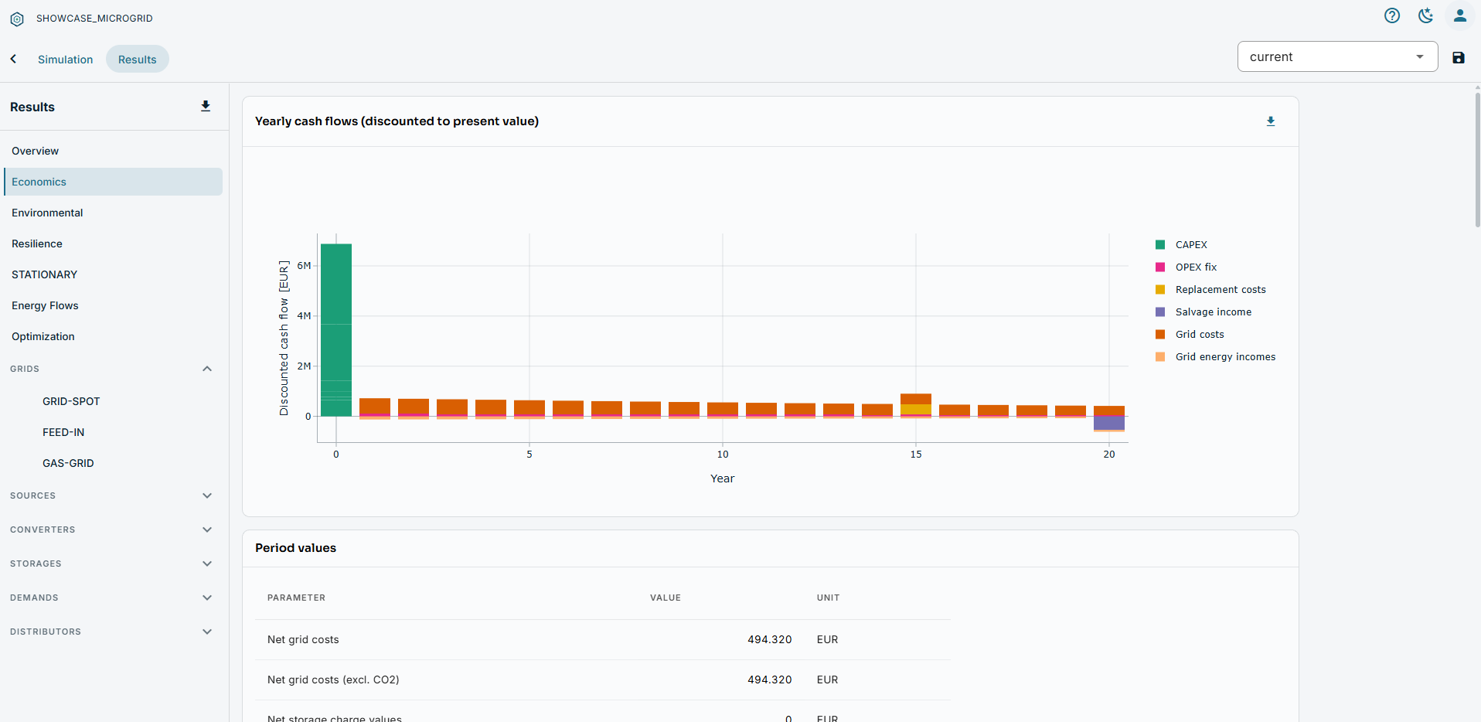Toggle the Grid energy incomes legend entry
The width and height of the screenshot is (1481, 722).
(1215, 357)
